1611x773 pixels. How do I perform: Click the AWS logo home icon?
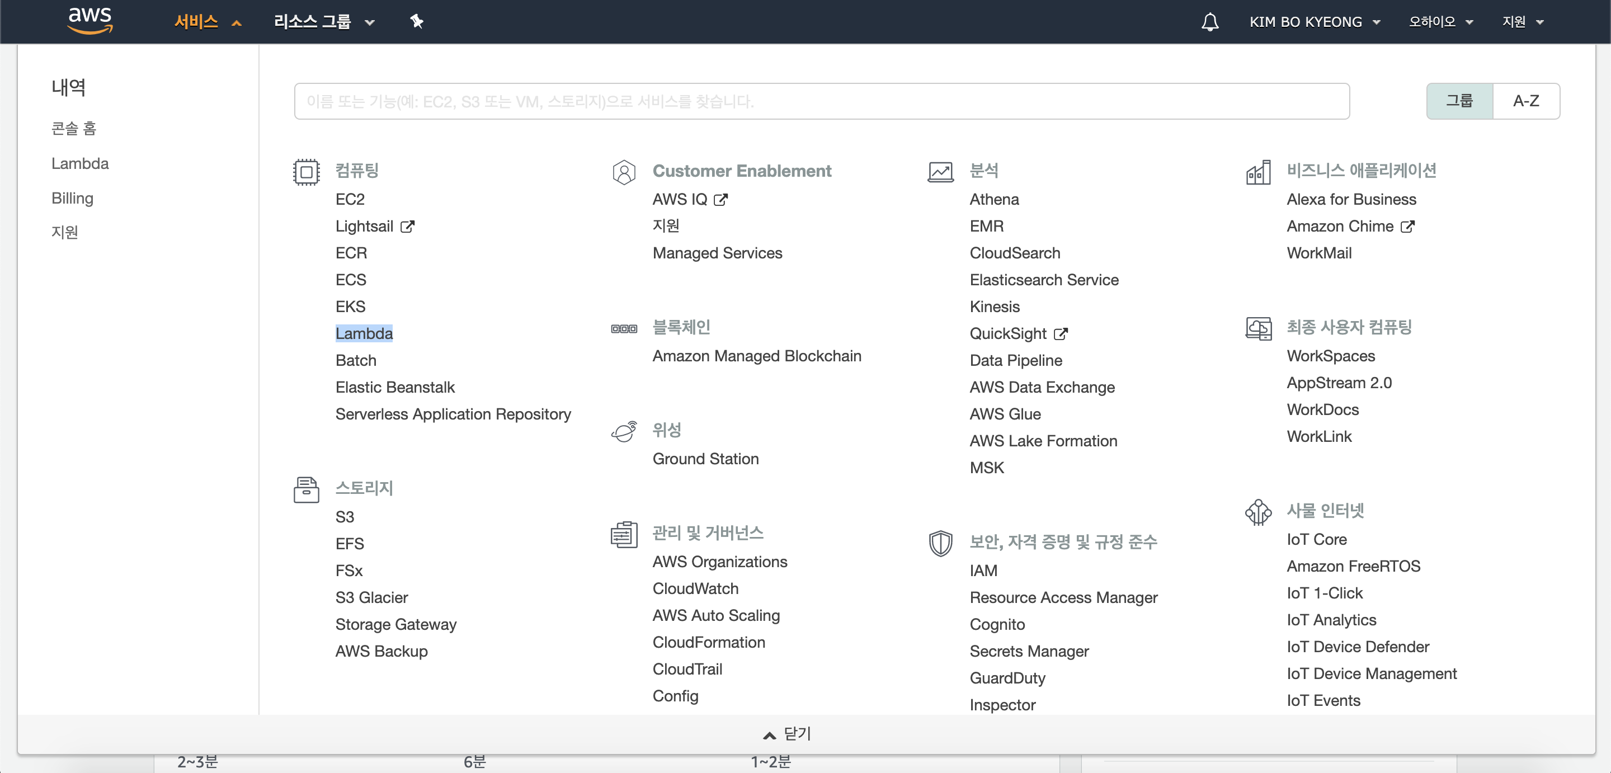click(90, 21)
